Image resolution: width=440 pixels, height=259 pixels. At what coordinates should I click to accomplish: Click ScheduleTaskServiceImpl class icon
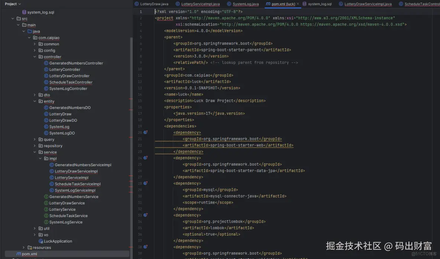click(52, 184)
